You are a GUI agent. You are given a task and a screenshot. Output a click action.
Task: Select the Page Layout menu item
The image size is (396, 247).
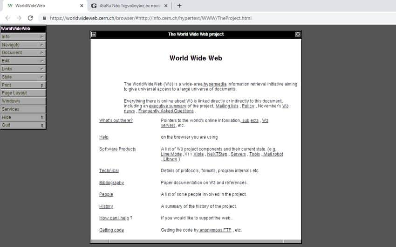click(x=23, y=93)
